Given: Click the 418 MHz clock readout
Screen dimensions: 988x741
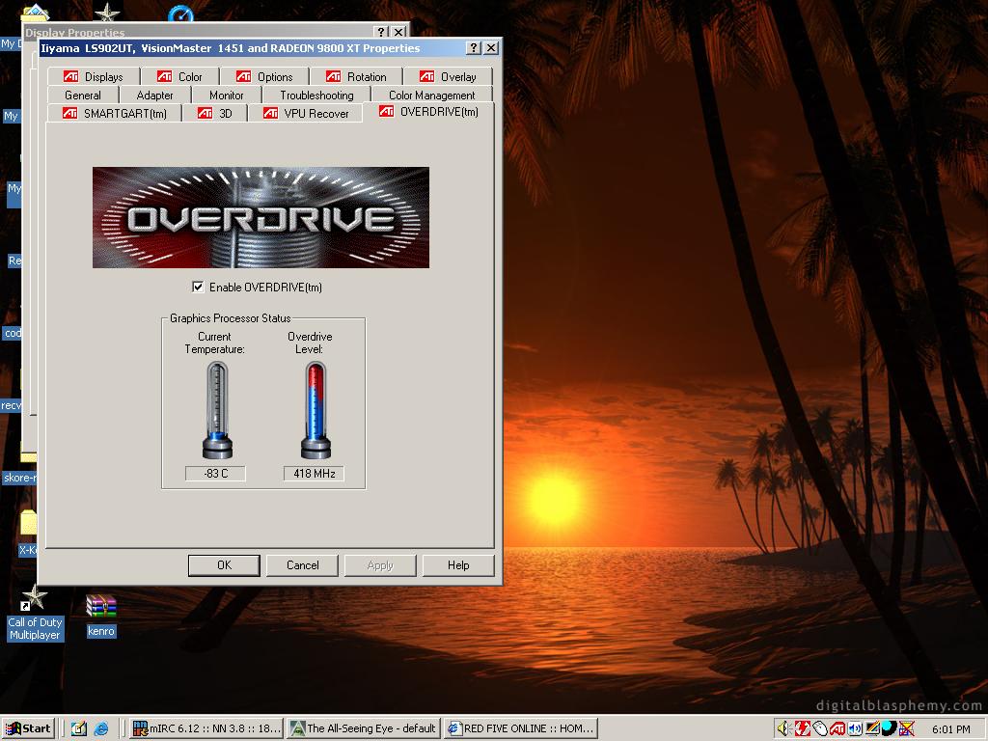Looking at the screenshot, I should pyautogui.click(x=314, y=473).
